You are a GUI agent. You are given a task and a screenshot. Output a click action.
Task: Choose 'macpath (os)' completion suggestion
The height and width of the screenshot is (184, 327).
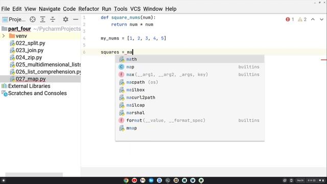point(190,82)
